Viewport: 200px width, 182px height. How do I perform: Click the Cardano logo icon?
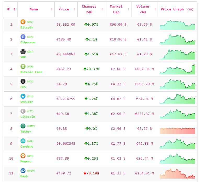click(x=23, y=141)
